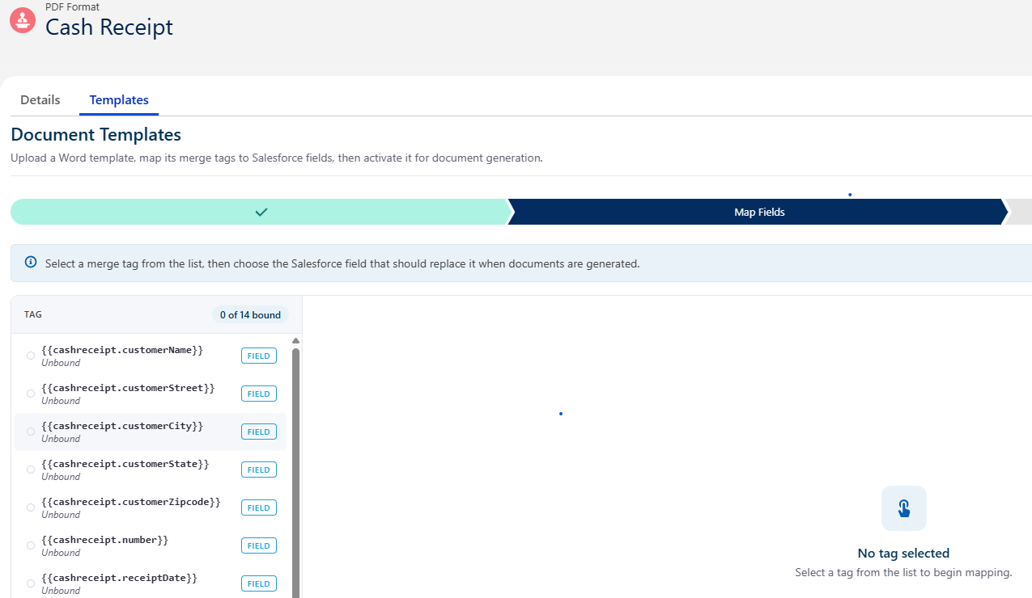Click the TAG column header
1032x598 pixels.
click(x=33, y=314)
